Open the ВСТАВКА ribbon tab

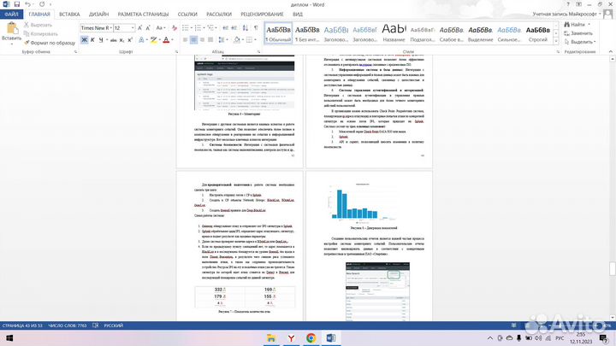coord(69,15)
